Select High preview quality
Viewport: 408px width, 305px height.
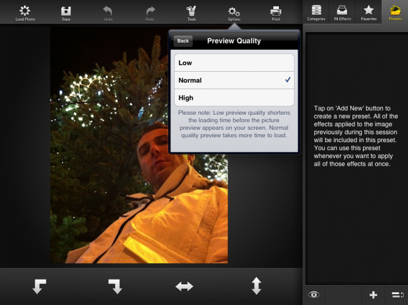[x=234, y=98]
